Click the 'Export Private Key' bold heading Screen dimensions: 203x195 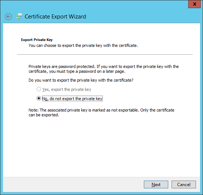pos(37,40)
